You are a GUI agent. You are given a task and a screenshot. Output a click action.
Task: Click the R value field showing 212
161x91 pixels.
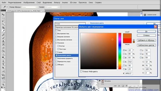point(130,62)
